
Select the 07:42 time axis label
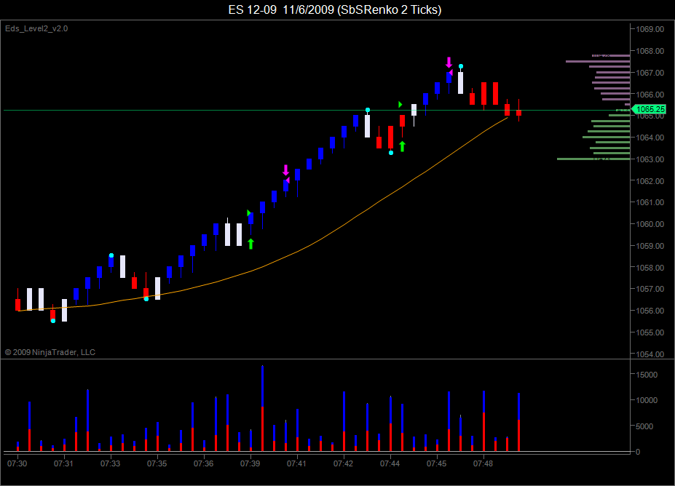tap(343, 463)
